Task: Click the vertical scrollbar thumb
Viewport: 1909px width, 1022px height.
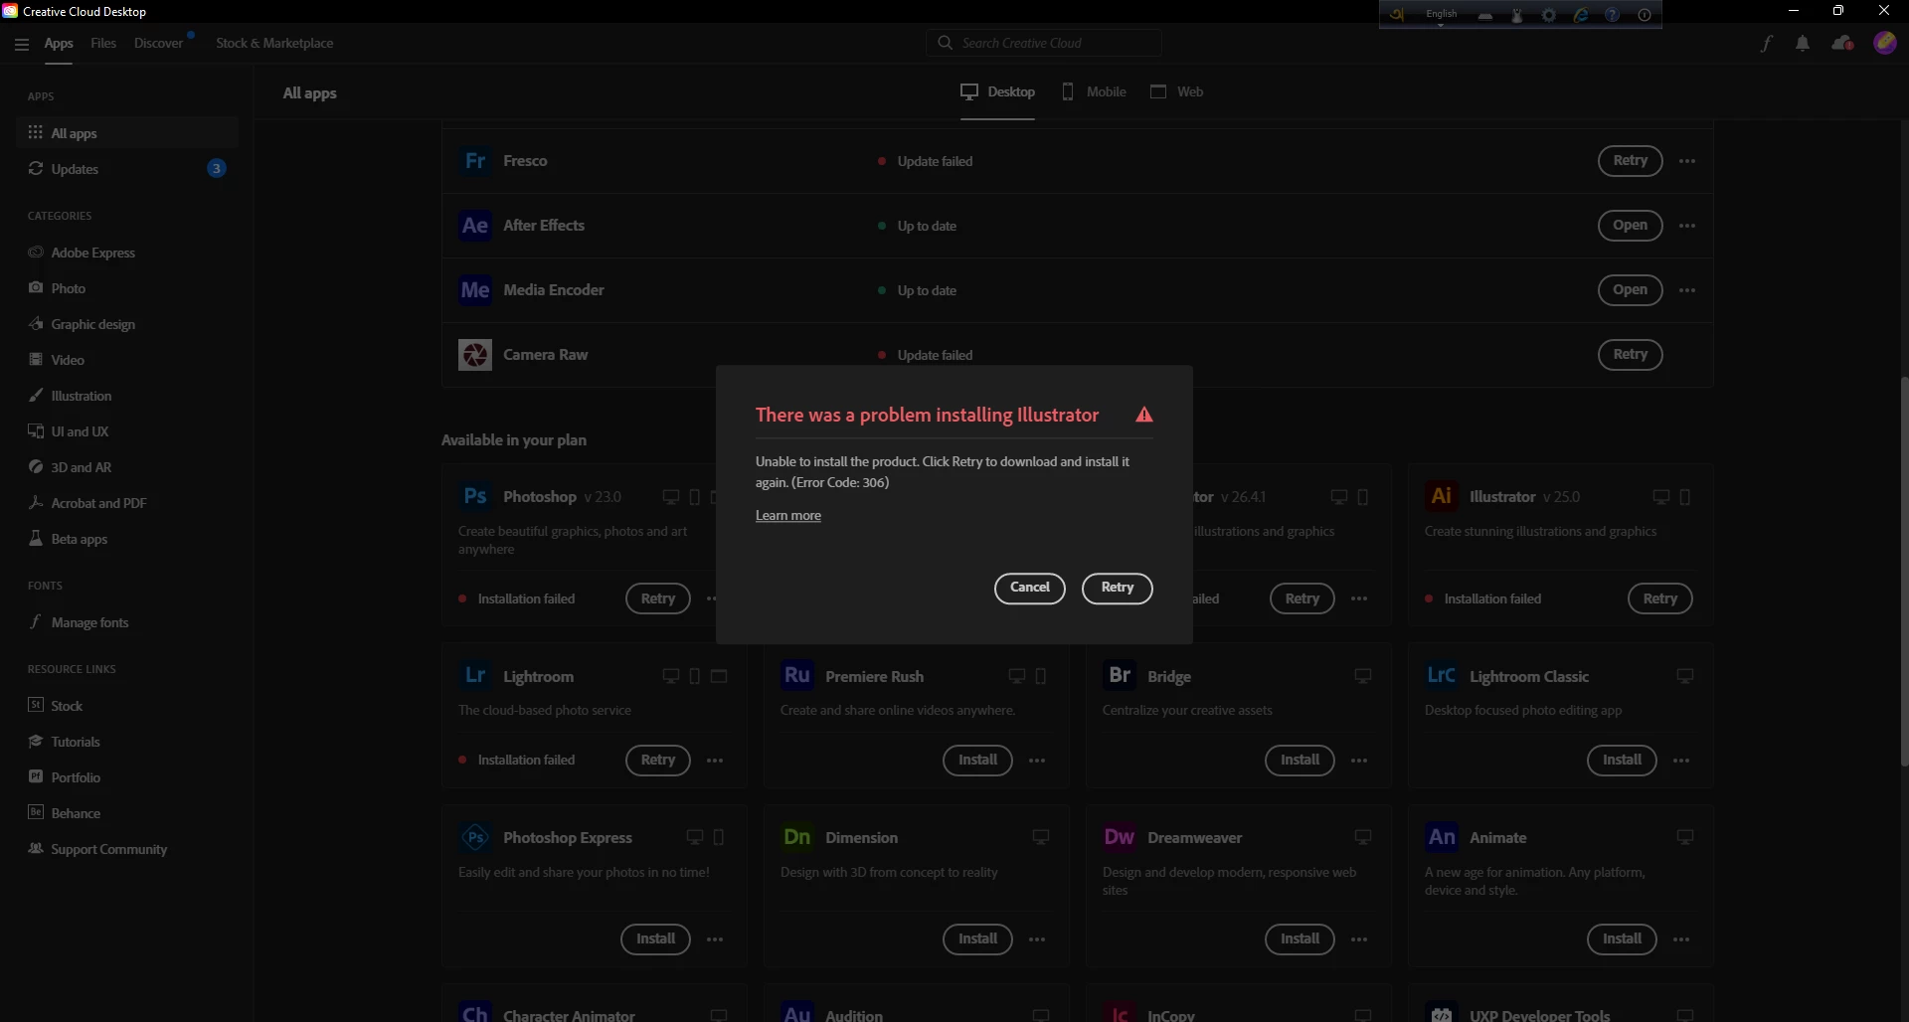Action: point(1903,572)
